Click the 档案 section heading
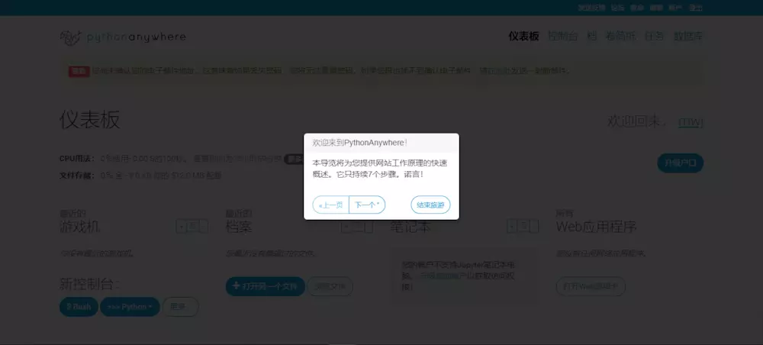763x345 pixels. [x=239, y=227]
